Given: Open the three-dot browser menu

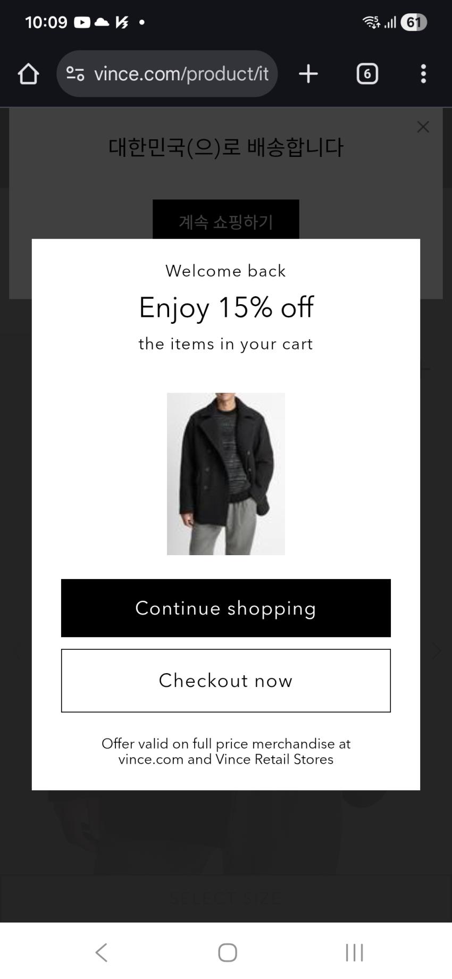Looking at the screenshot, I should click(423, 74).
